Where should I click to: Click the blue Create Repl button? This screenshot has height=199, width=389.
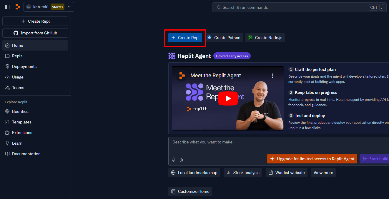pos(185,38)
